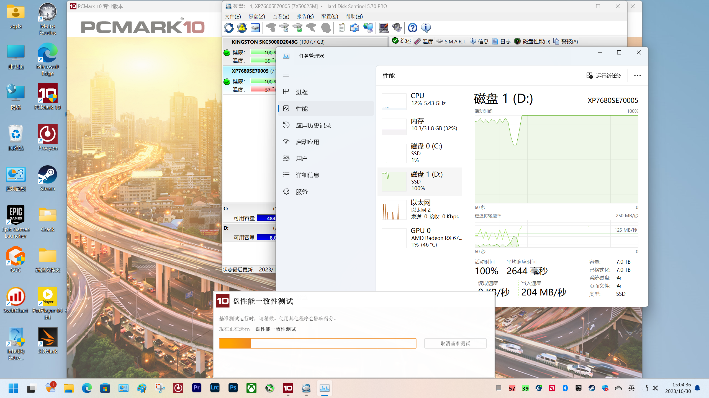Click the Bluetooth tray icon
This screenshot has height=398, width=709.
565,388
